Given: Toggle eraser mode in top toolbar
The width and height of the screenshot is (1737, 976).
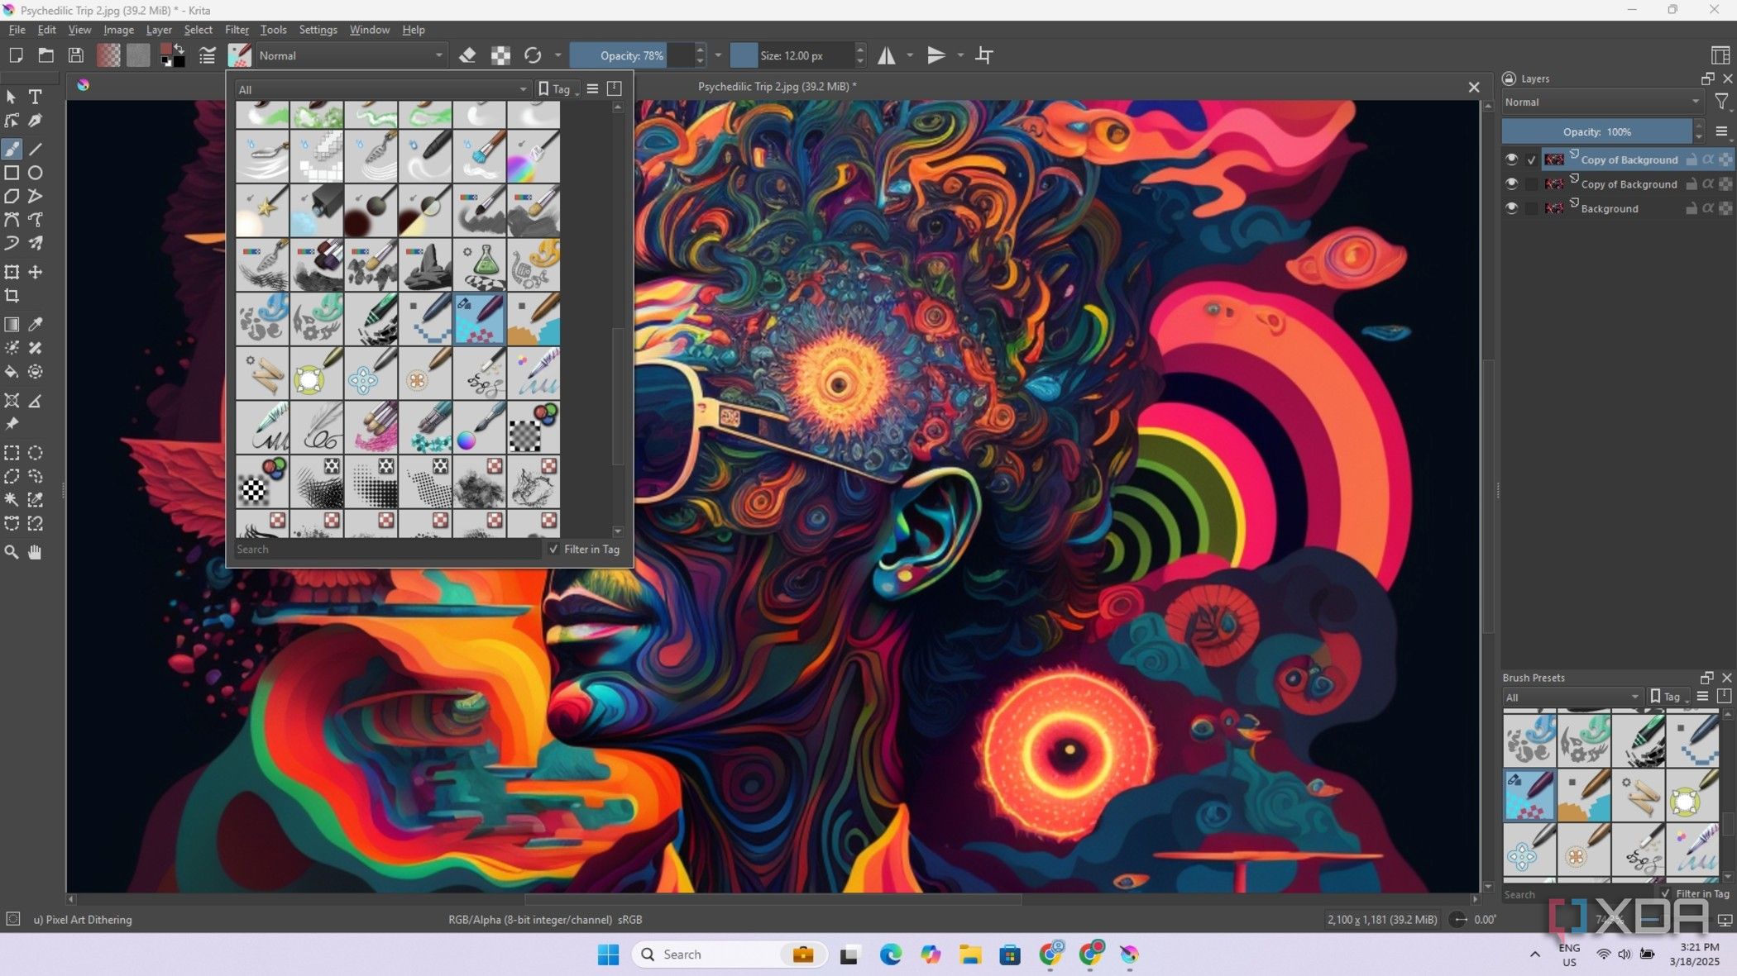Looking at the screenshot, I should (467, 55).
